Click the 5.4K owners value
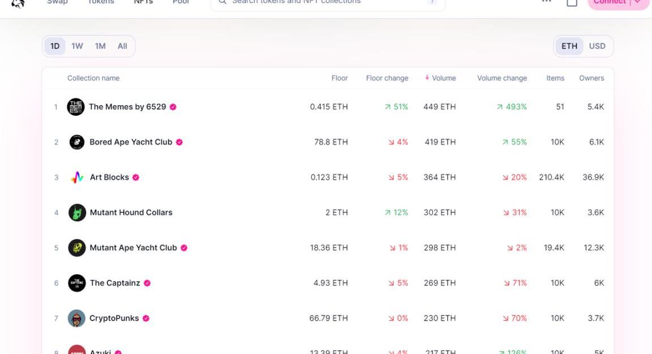The height and width of the screenshot is (354, 652). [595, 107]
